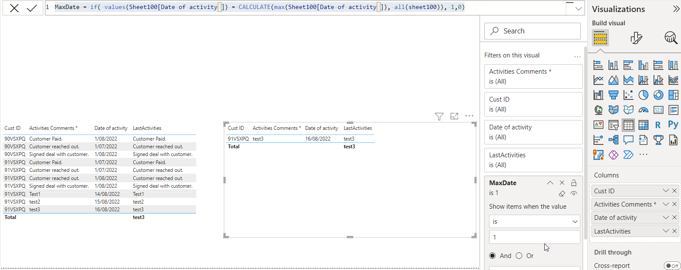Select the Power Automate visual
The width and height of the screenshot is (681, 270).
[x=628, y=155]
